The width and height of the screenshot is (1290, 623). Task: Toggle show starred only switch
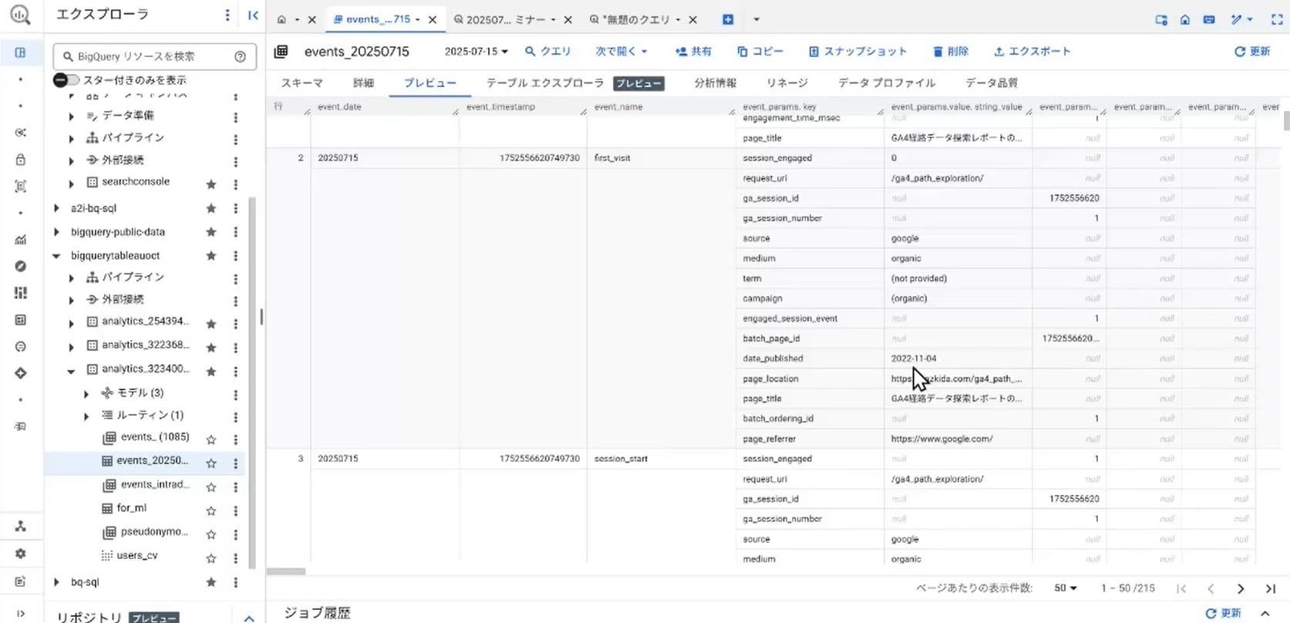pyautogui.click(x=66, y=80)
